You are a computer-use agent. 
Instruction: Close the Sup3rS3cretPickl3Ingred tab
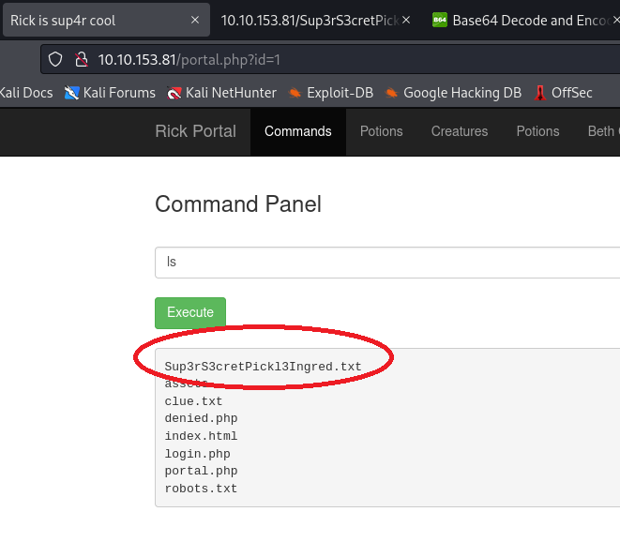click(x=406, y=20)
